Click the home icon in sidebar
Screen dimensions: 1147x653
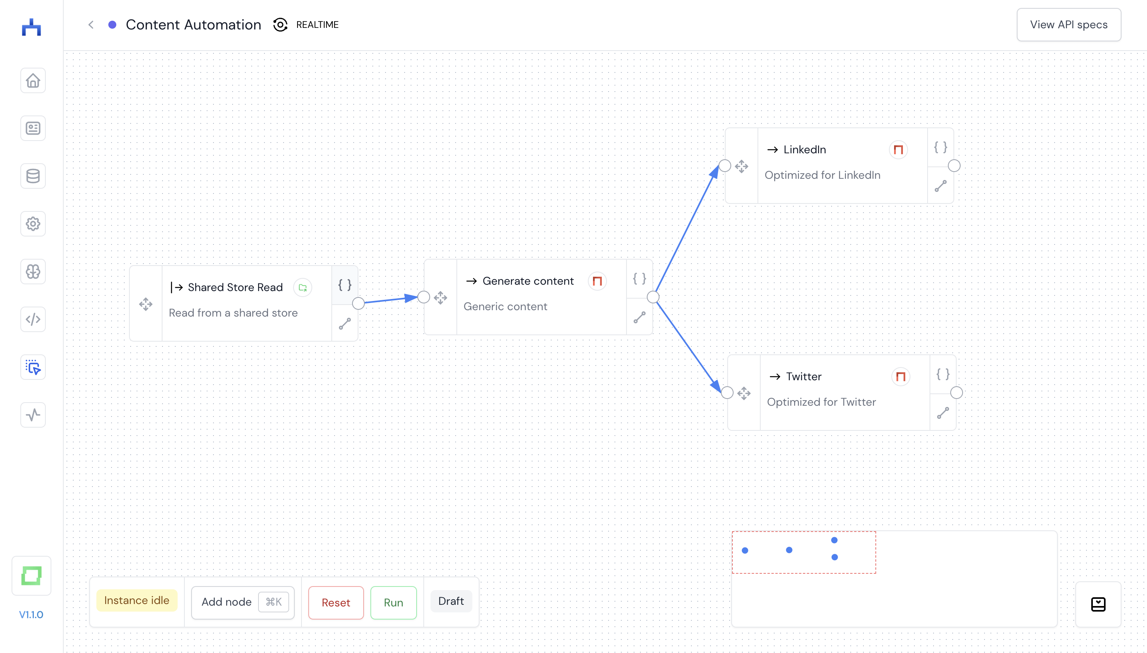pyautogui.click(x=31, y=80)
